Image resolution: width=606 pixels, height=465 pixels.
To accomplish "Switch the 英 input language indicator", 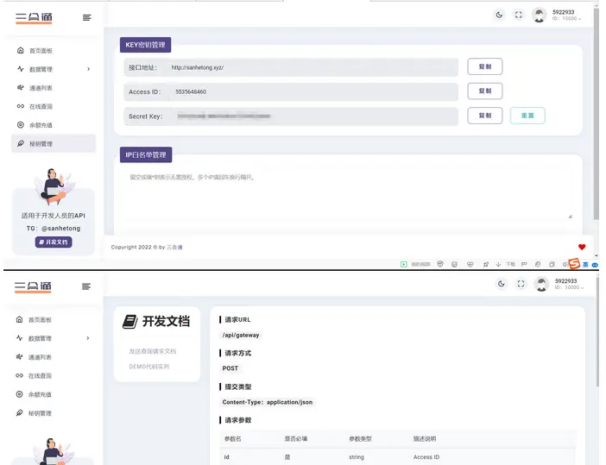I will tap(585, 265).
